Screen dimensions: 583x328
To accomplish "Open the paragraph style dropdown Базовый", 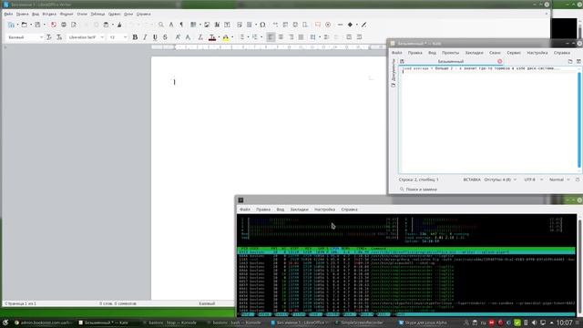I will (41, 37).
